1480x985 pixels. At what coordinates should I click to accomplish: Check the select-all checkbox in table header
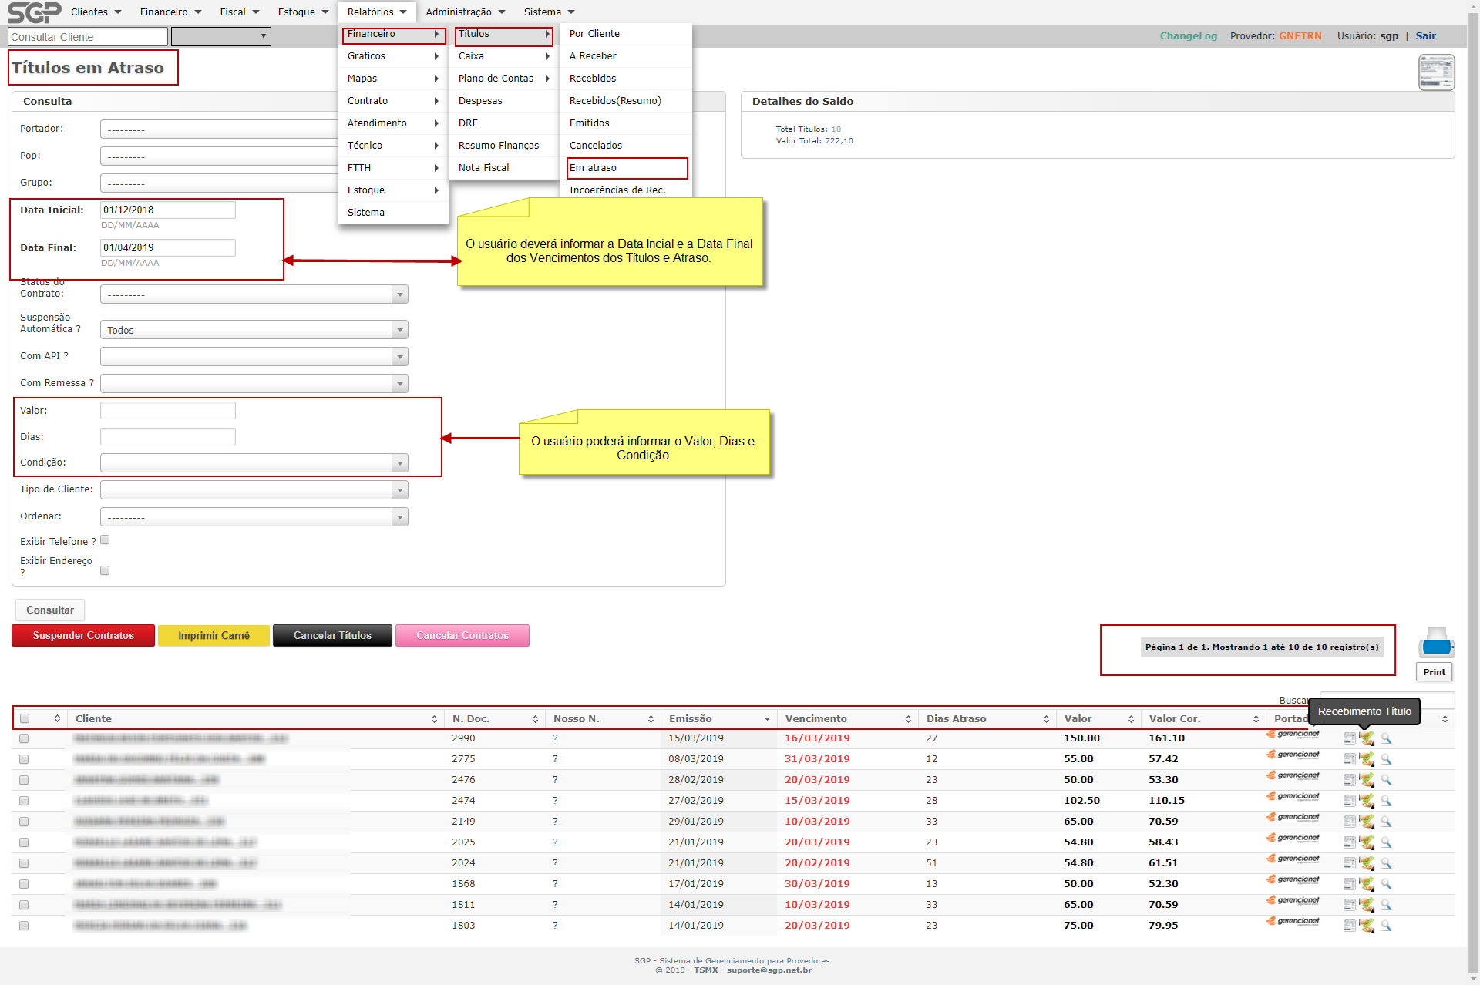(x=25, y=718)
